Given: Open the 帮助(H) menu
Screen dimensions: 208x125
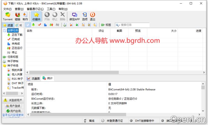Looking at the screenshot, I should (x=63, y=9).
